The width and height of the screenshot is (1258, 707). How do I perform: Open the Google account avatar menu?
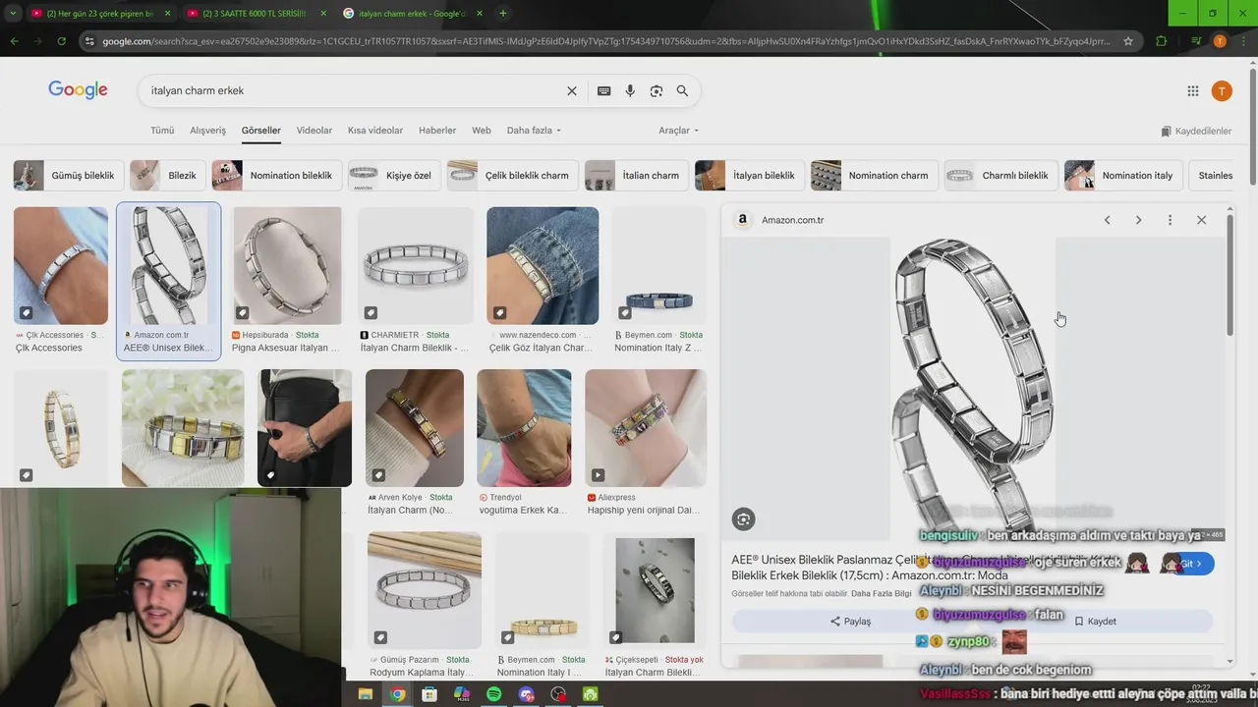[x=1222, y=91]
